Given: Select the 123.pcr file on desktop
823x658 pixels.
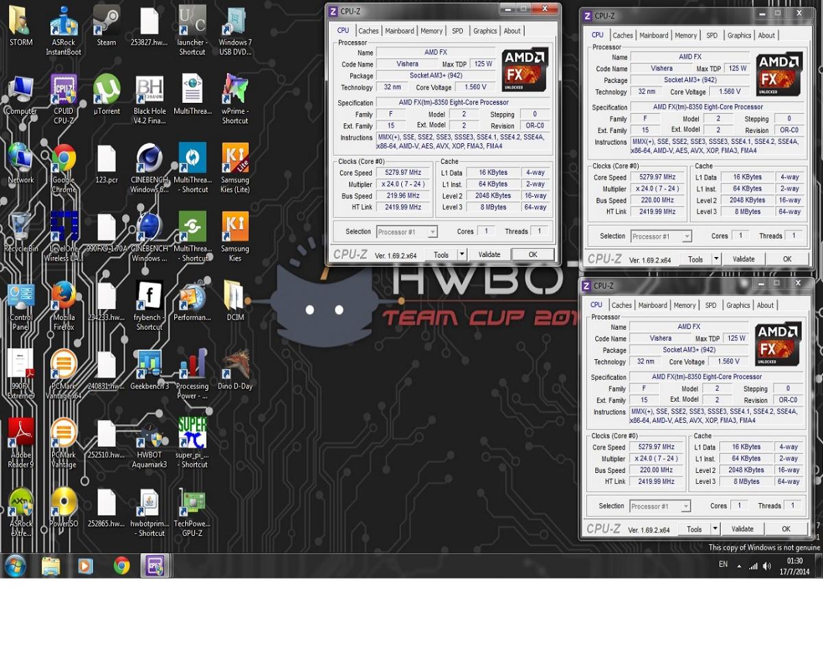Looking at the screenshot, I should point(106,164).
